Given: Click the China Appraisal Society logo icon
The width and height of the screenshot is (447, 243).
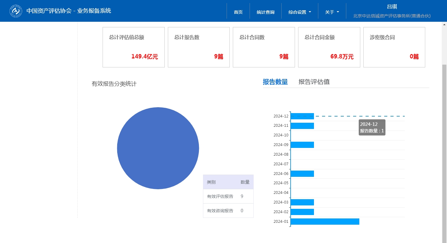Looking at the screenshot, I should (x=16, y=11).
